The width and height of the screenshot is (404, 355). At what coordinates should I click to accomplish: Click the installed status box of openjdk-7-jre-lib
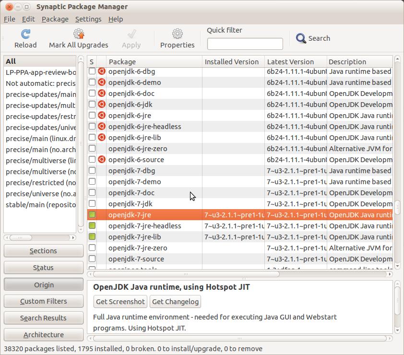(x=92, y=237)
